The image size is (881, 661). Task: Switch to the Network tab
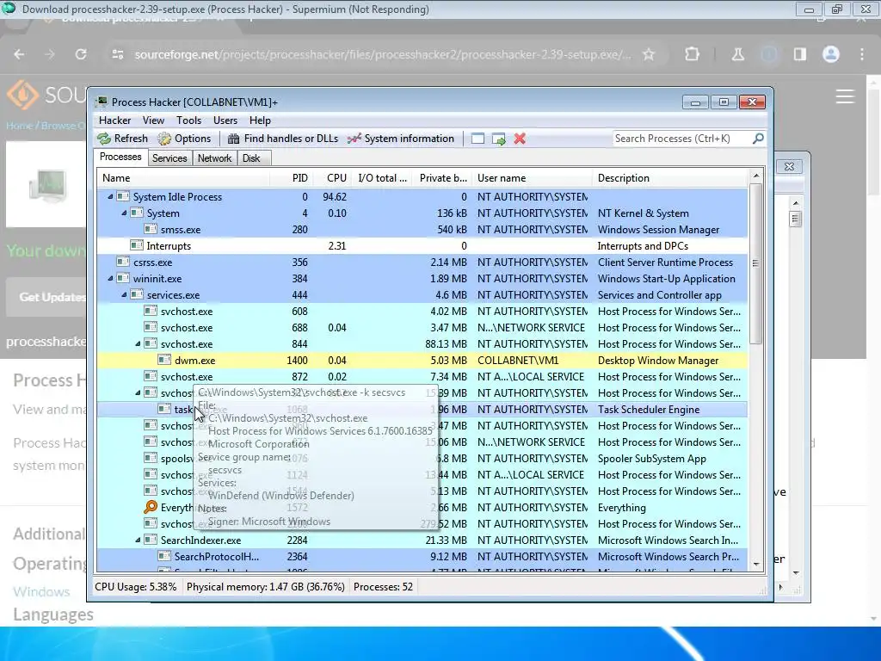pos(214,158)
